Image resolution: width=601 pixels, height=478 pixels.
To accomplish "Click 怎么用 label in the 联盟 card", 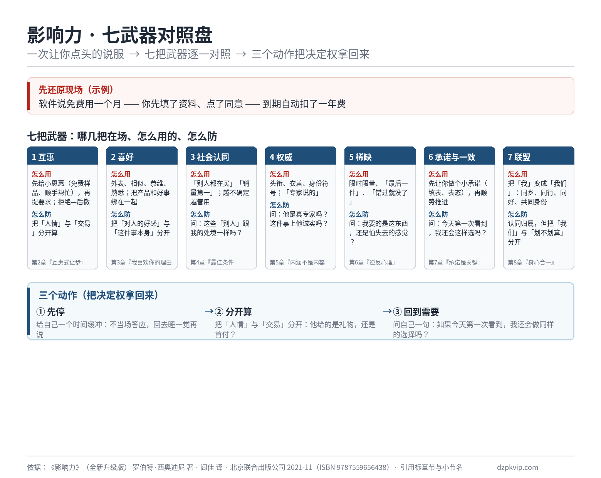I will 517,174.
